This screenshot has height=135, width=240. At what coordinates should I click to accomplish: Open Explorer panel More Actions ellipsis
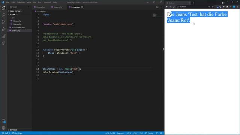coord(28,7)
